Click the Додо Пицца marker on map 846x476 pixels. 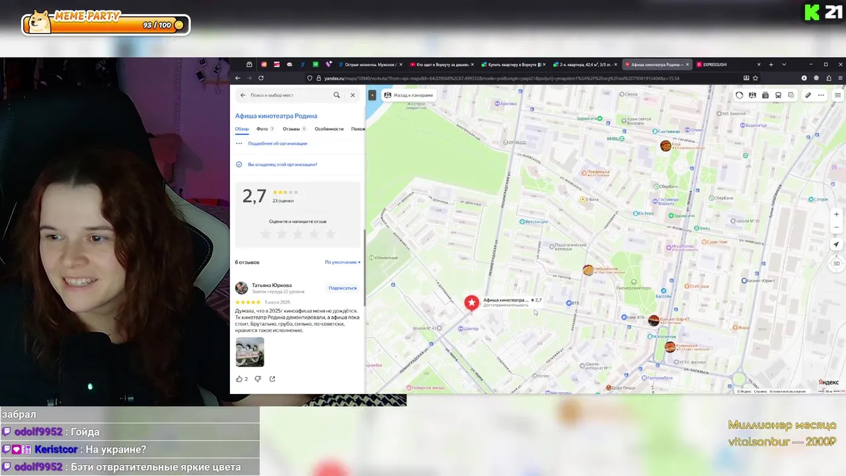[609, 388]
